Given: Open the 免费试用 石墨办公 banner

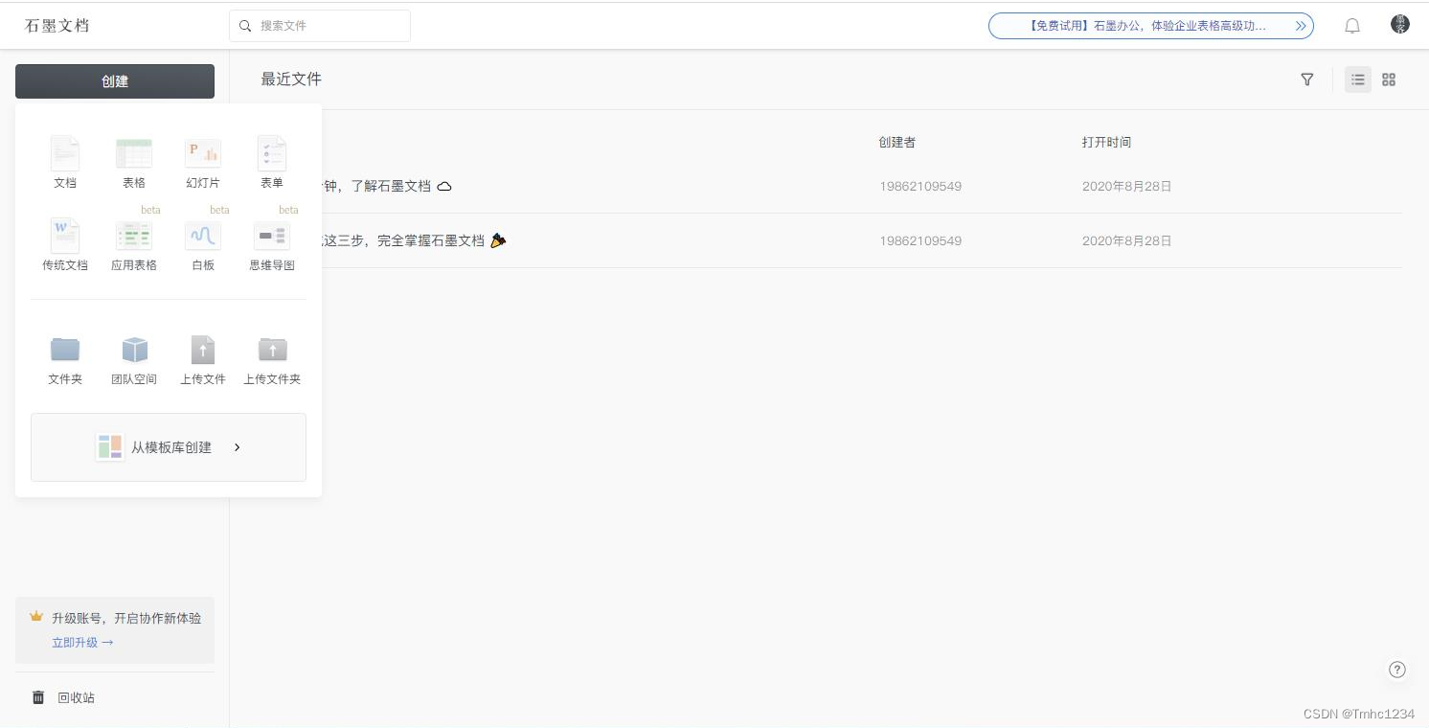Looking at the screenshot, I should click(x=1151, y=26).
